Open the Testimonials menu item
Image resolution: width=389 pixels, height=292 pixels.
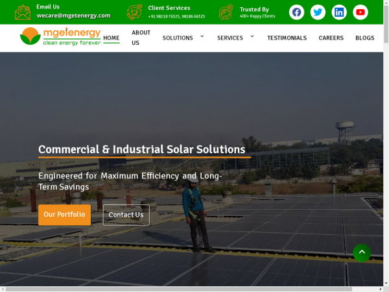[x=287, y=38]
